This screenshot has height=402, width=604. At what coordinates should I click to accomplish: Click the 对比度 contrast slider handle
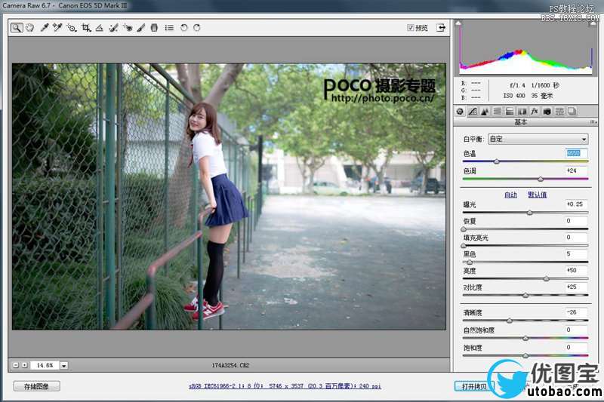point(525,296)
